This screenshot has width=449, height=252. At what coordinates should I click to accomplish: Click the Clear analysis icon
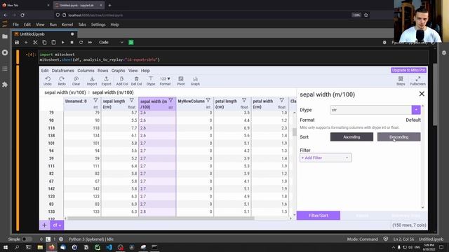[76, 81]
